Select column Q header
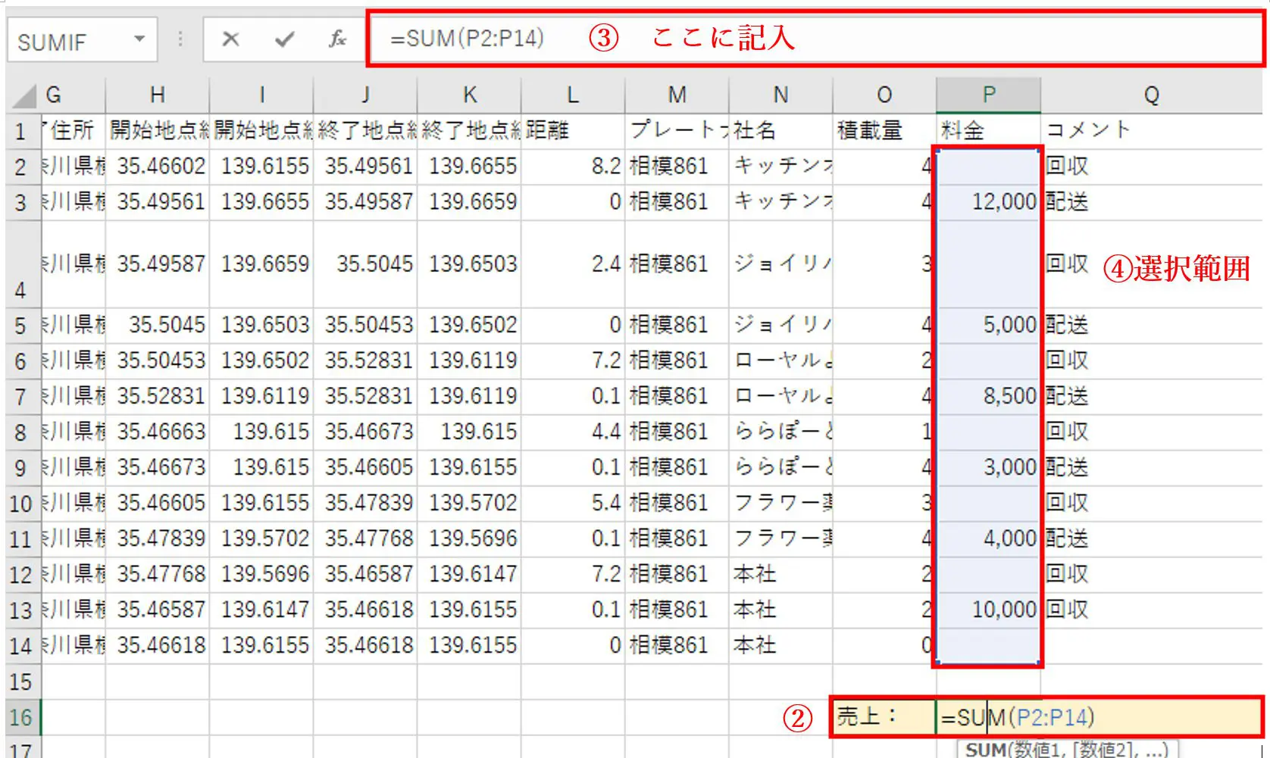 coord(1151,95)
